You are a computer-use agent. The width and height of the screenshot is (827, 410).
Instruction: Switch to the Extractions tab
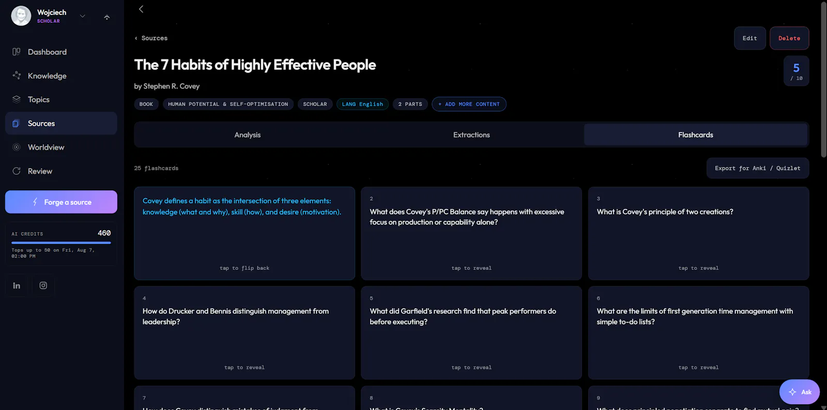[471, 135]
